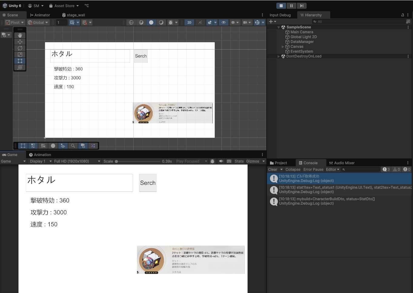Expand the DontDestroyOnLoad scene
This screenshot has height=293, width=413.
279,56
